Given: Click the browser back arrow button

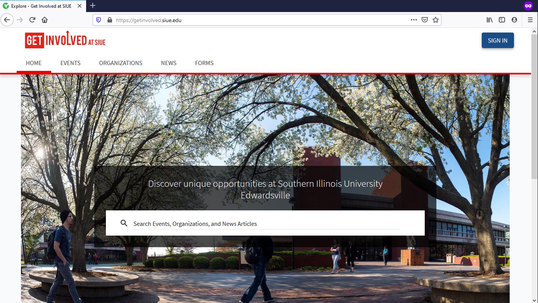Looking at the screenshot, I should pyautogui.click(x=7, y=20).
